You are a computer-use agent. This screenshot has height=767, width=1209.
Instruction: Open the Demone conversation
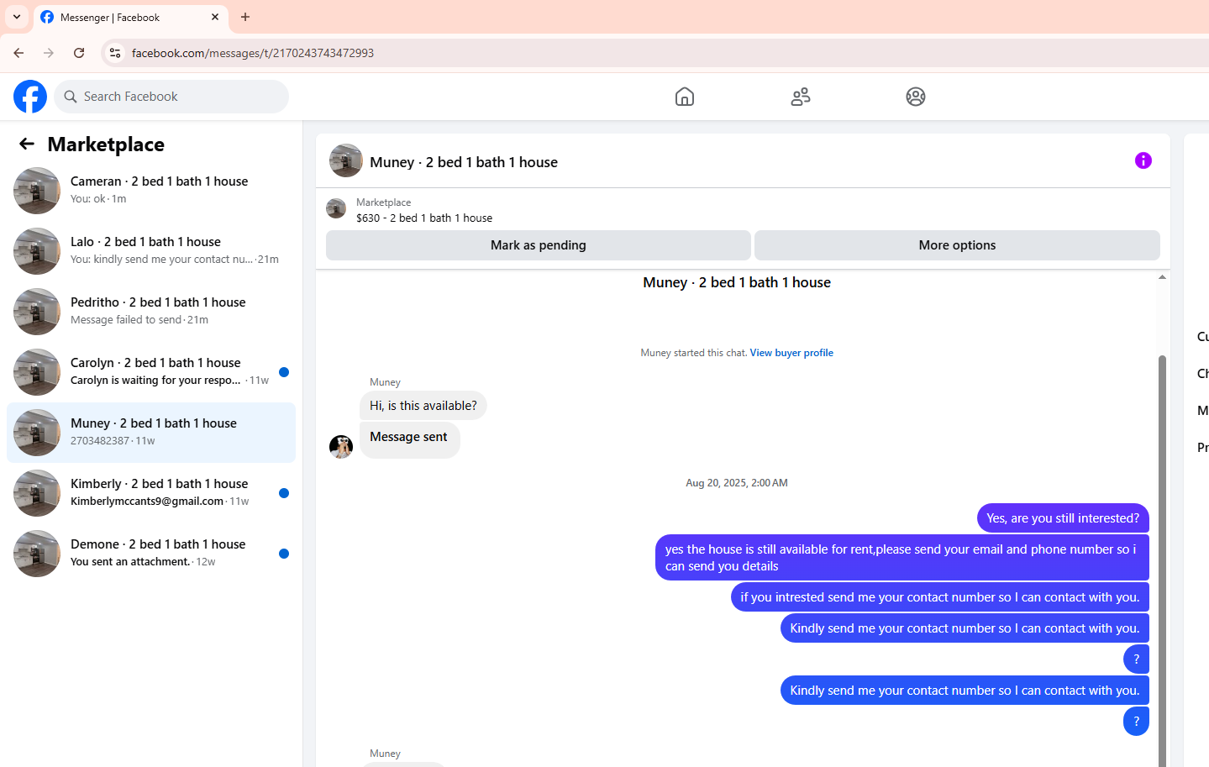point(151,554)
